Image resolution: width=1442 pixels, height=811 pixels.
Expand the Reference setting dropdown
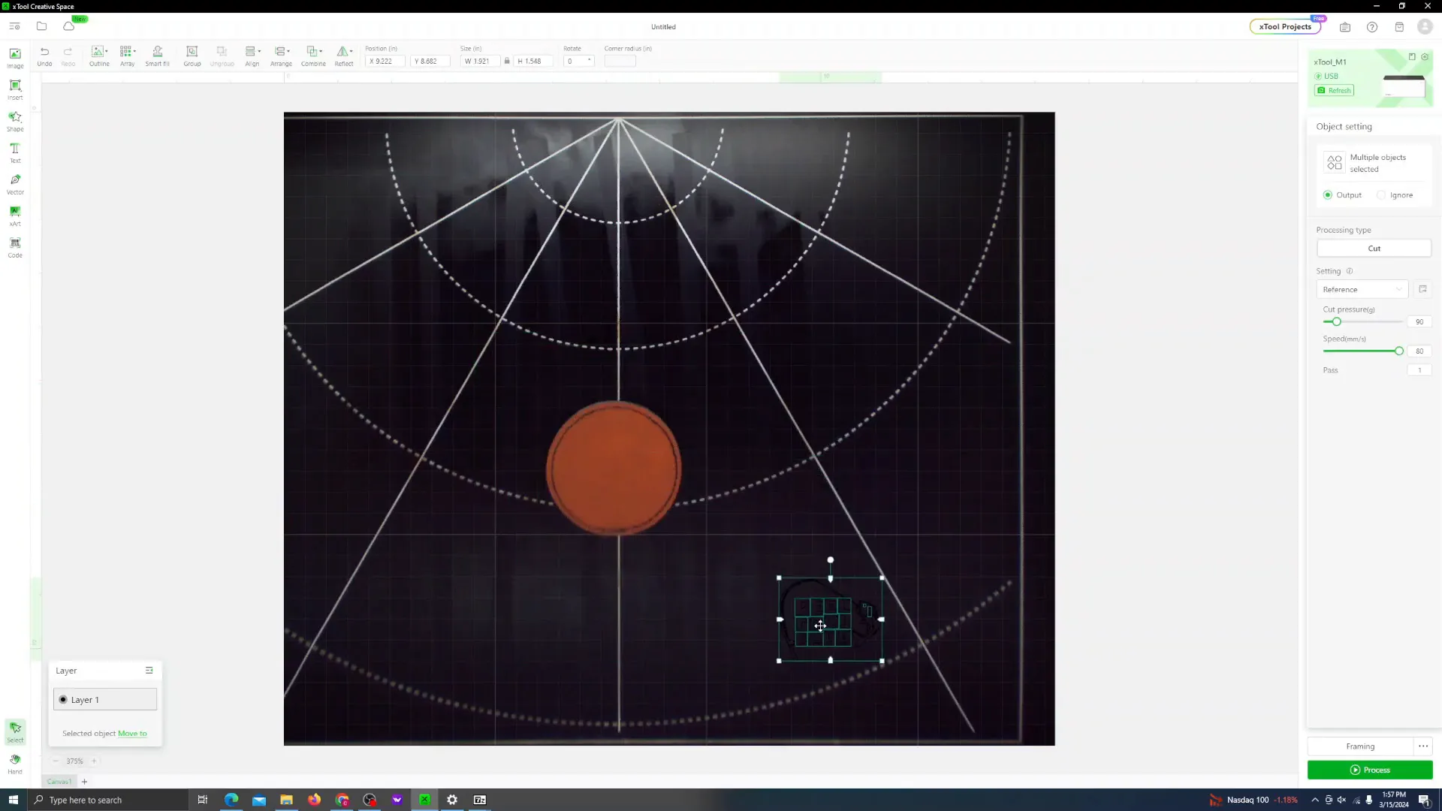click(x=1362, y=290)
